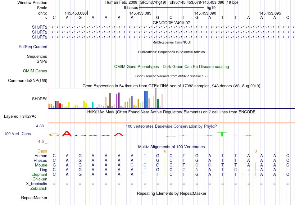Click the tall green T conservation logo letter

(x=222, y=134)
